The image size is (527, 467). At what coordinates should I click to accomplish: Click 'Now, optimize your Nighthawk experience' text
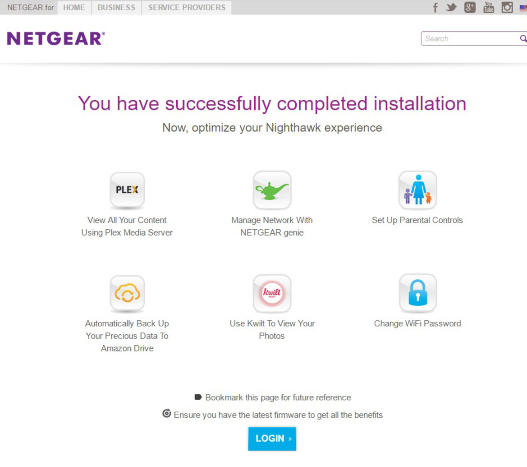tap(272, 128)
